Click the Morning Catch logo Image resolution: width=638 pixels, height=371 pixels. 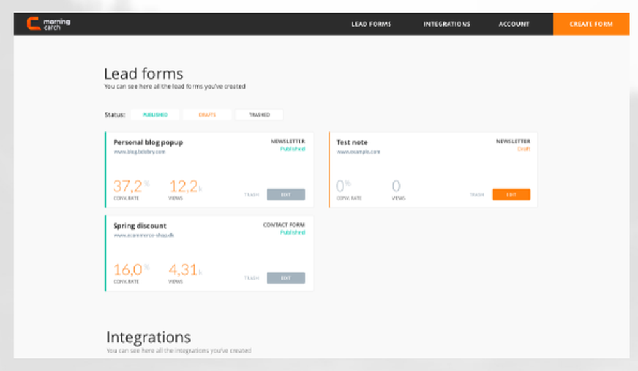[x=48, y=24]
